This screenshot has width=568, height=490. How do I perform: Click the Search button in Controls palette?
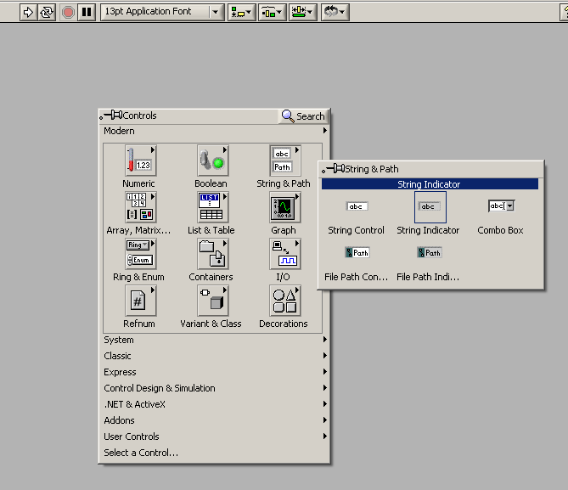click(303, 116)
